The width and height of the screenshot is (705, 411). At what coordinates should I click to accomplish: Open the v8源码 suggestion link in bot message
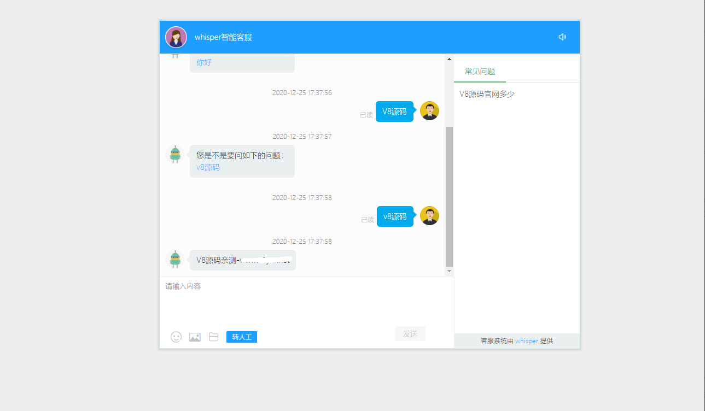point(207,167)
